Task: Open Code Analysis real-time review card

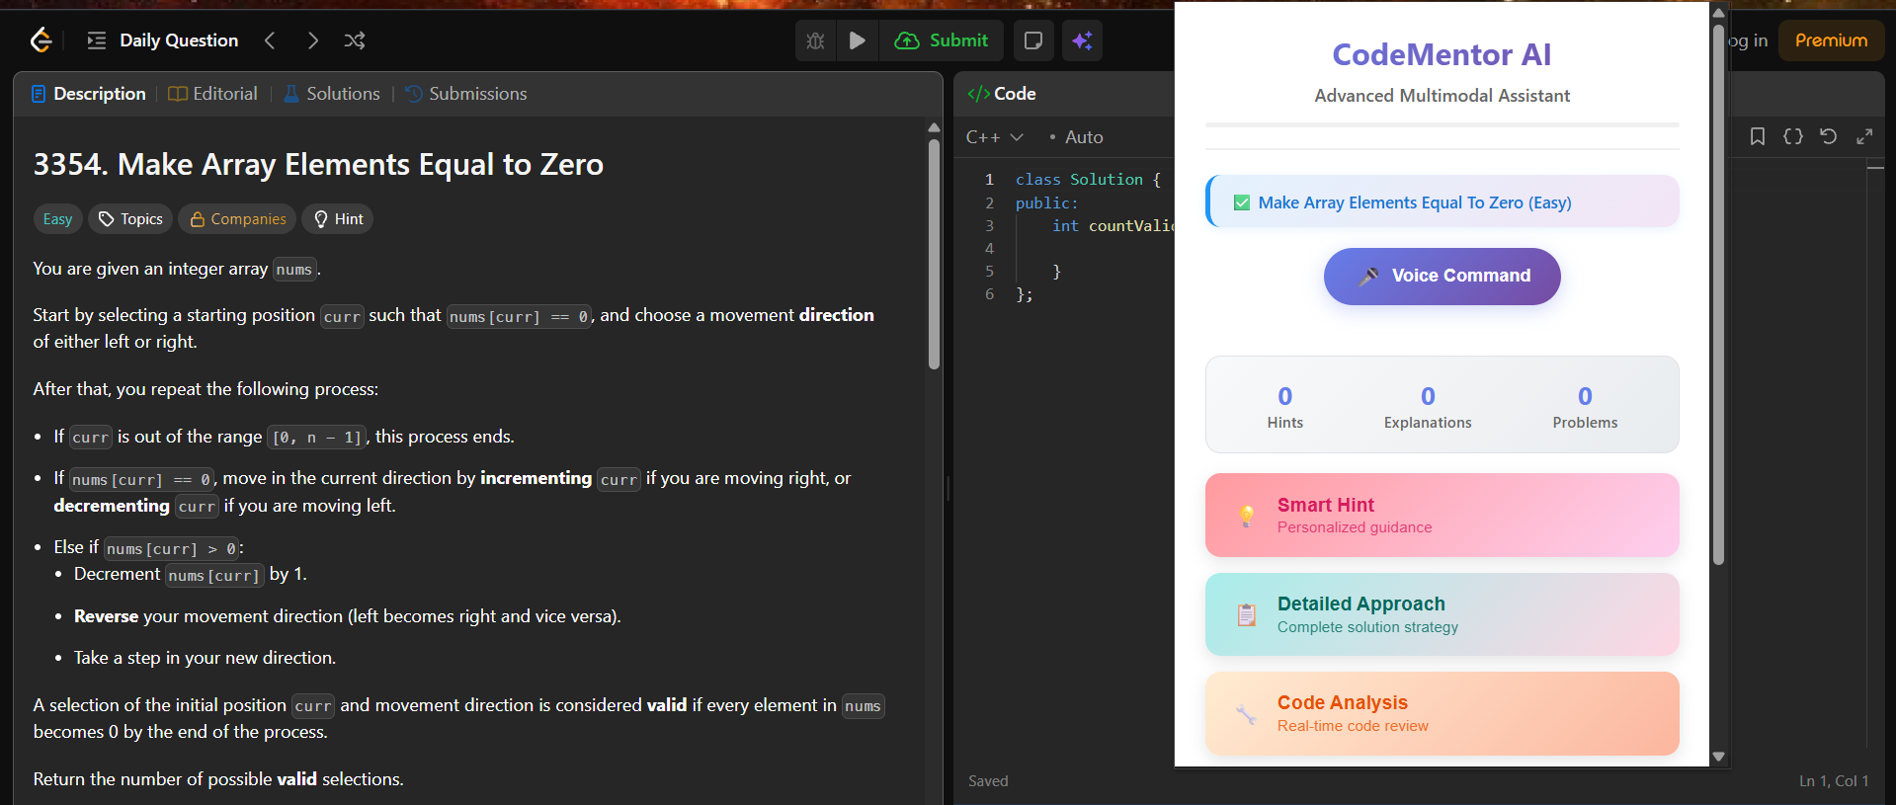Action: (1443, 713)
